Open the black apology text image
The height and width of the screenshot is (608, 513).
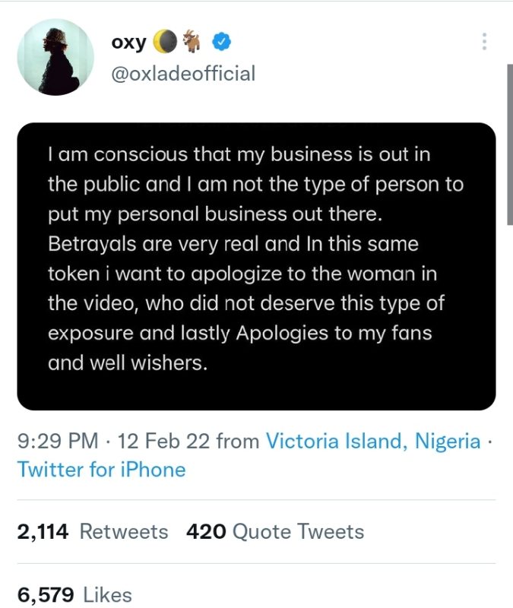(256, 266)
